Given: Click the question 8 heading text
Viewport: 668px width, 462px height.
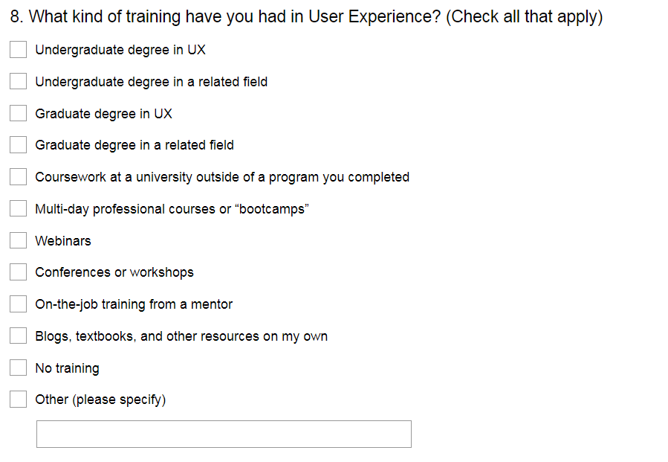Looking at the screenshot, I should tap(306, 16).
